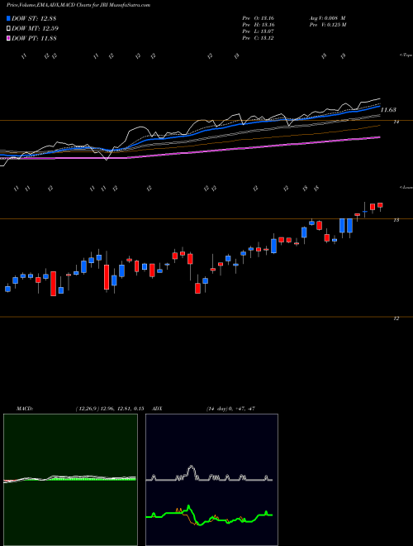Click the white peak in the ADX panel

pos(191,468)
